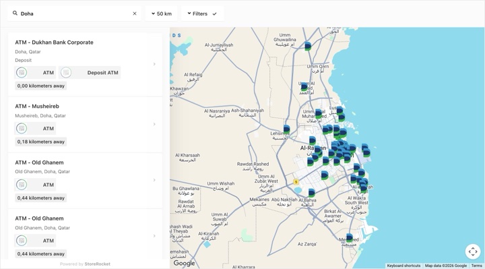
Task: Click map pin at Mesaieed
Action: [x=349, y=238]
